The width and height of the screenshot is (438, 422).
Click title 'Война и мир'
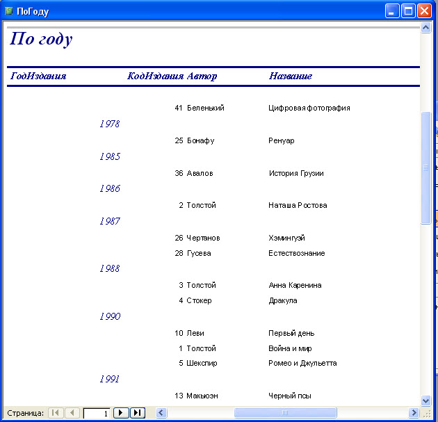(290, 348)
